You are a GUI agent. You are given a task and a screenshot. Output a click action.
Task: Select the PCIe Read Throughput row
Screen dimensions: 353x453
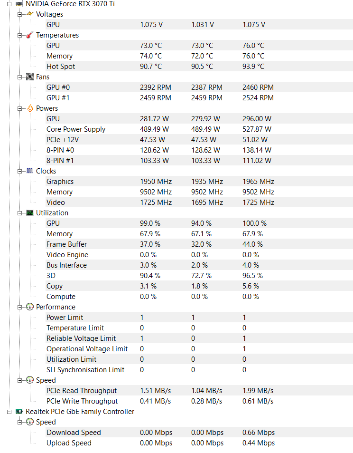[x=82, y=391]
